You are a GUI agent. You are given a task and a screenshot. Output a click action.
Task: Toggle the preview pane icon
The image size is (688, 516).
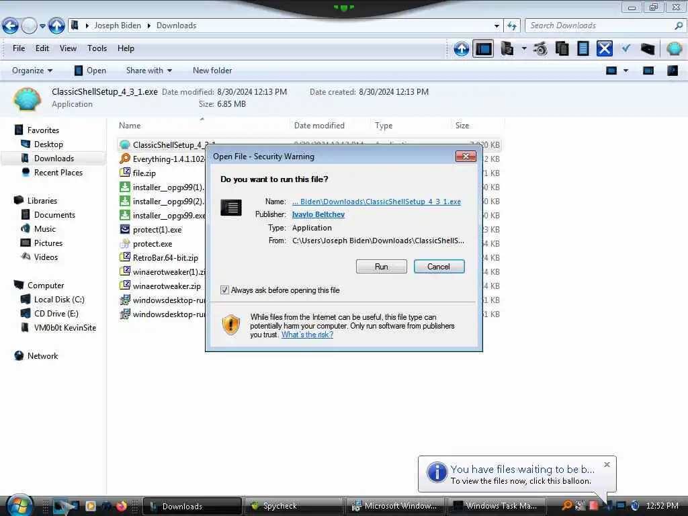coord(648,71)
